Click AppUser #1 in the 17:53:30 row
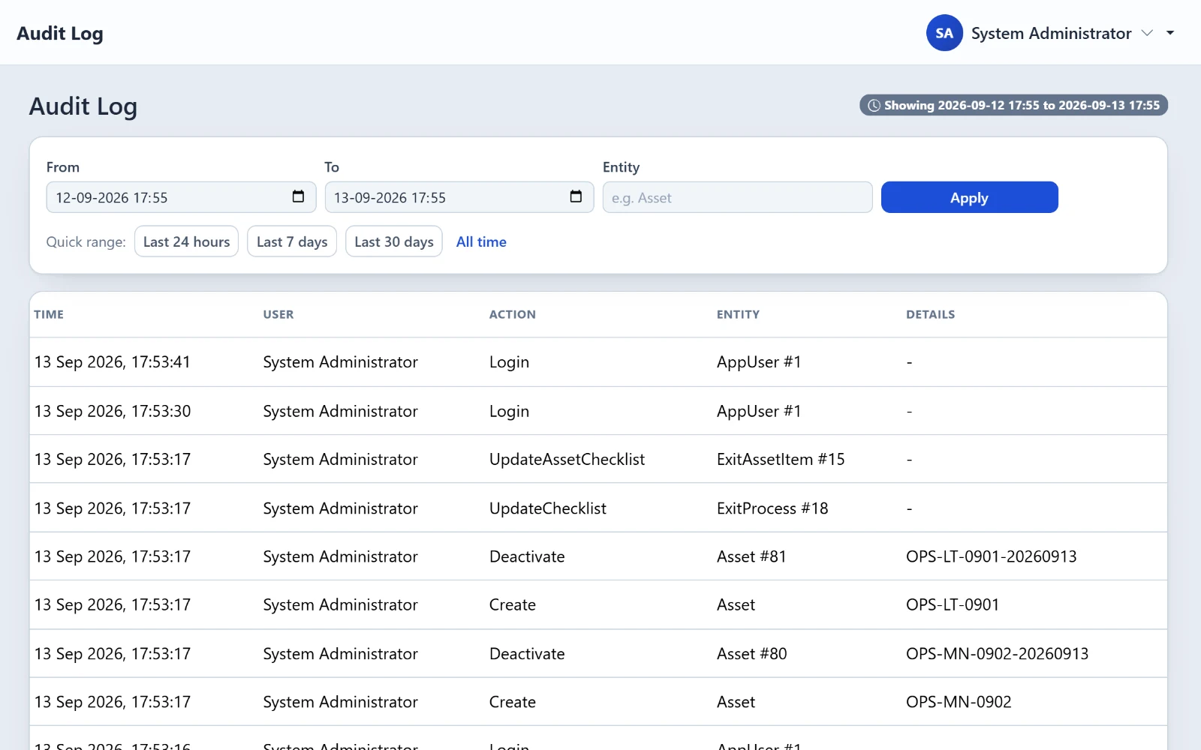 pyautogui.click(x=759, y=411)
